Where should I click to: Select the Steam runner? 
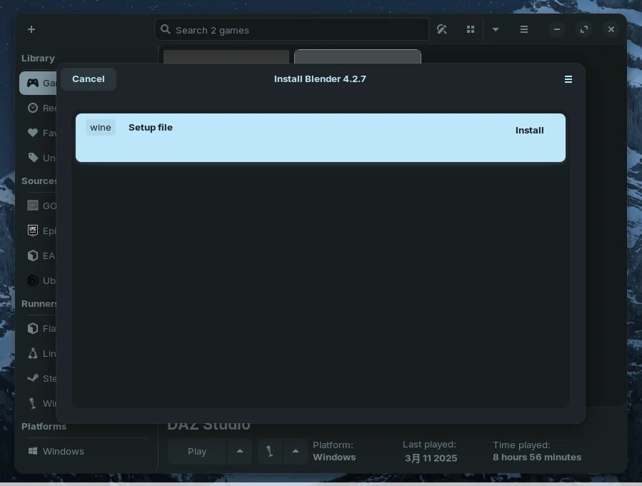[38, 378]
